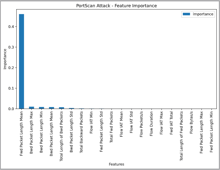Click the 'Fwd Packet Length Std' axis label
The width and height of the screenshot is (220, 170).
101,132
